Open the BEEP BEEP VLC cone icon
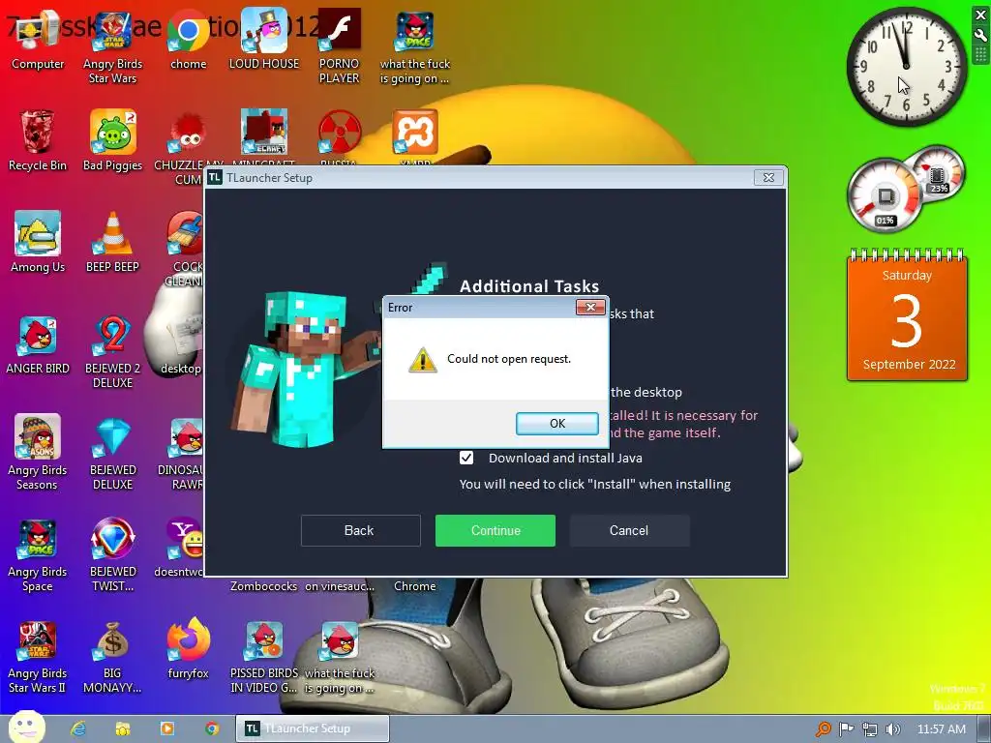The height and width of the screenshot is (743, 991). click(112, 242)
